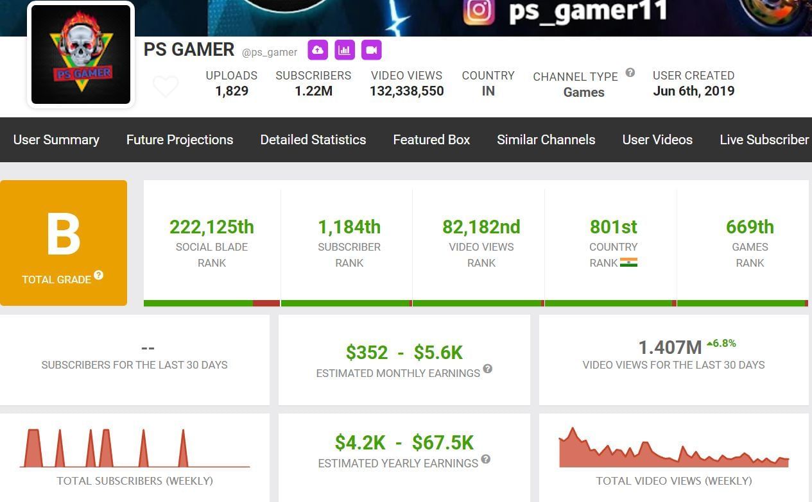Click the Estimated Monthly Earnings help icon
This screenshot has height=502, width=812.
coord(488,369)
